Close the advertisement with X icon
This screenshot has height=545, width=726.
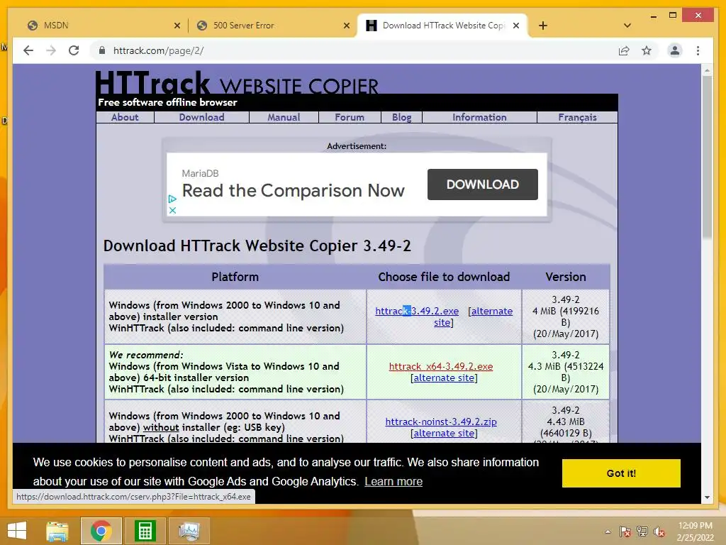(x=172, y=210)
